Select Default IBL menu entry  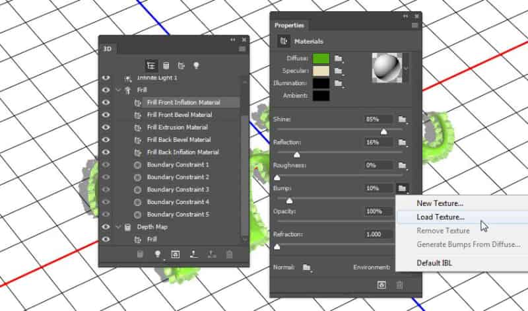(434, 263)
